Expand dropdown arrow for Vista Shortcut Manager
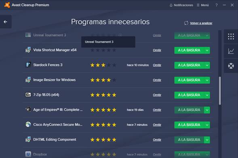 [x=207, y=50]
